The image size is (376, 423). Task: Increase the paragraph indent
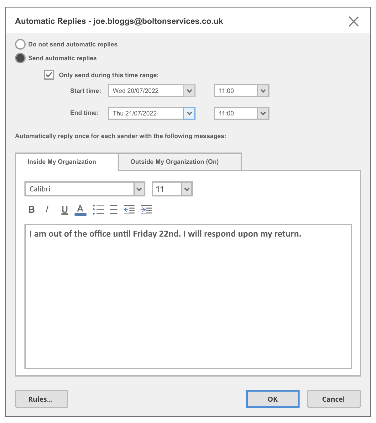coord(147,209)
